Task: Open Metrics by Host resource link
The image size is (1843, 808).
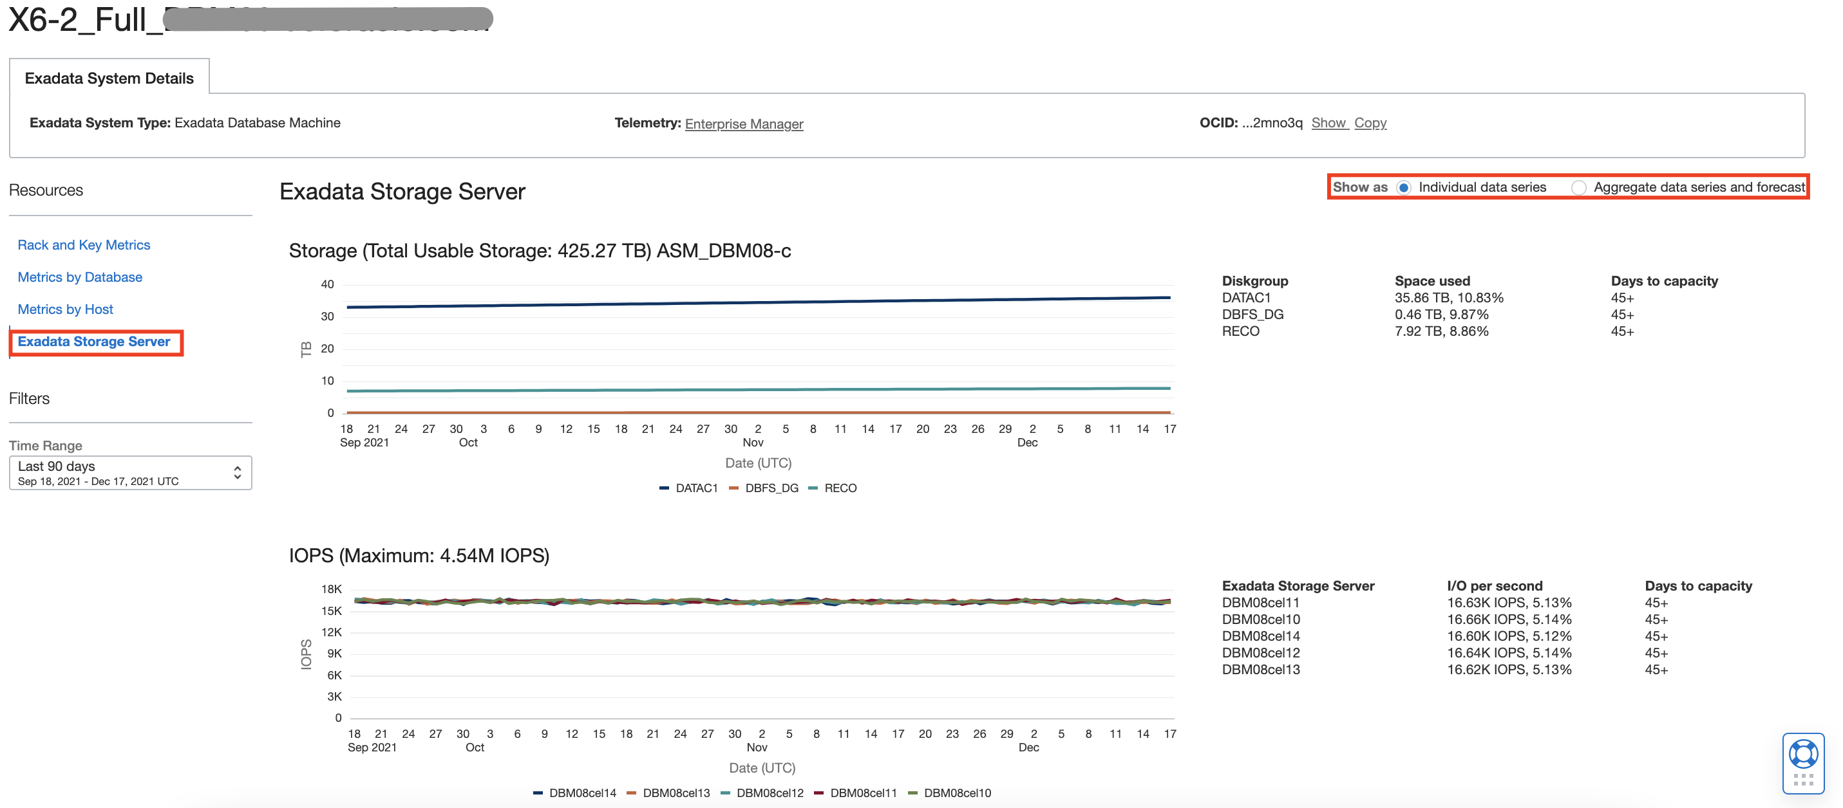Action: 65,309
